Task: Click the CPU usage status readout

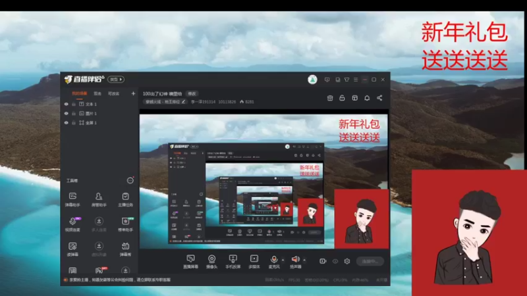Action: pyautogui.click(x=340, y=280)
